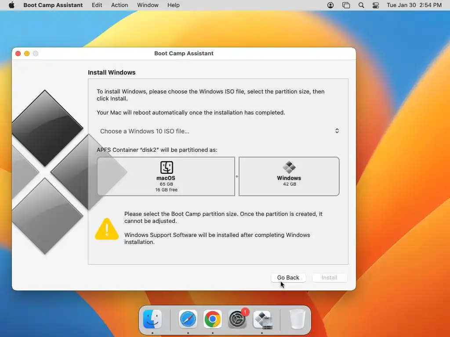Click the ISO file chooser up-down arrows
450x337 pixels.
[337, 131]
